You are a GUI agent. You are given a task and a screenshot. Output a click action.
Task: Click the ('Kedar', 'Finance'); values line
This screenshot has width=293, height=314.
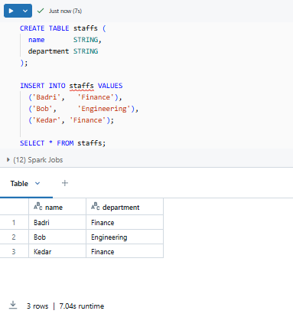tap(71, 120)
